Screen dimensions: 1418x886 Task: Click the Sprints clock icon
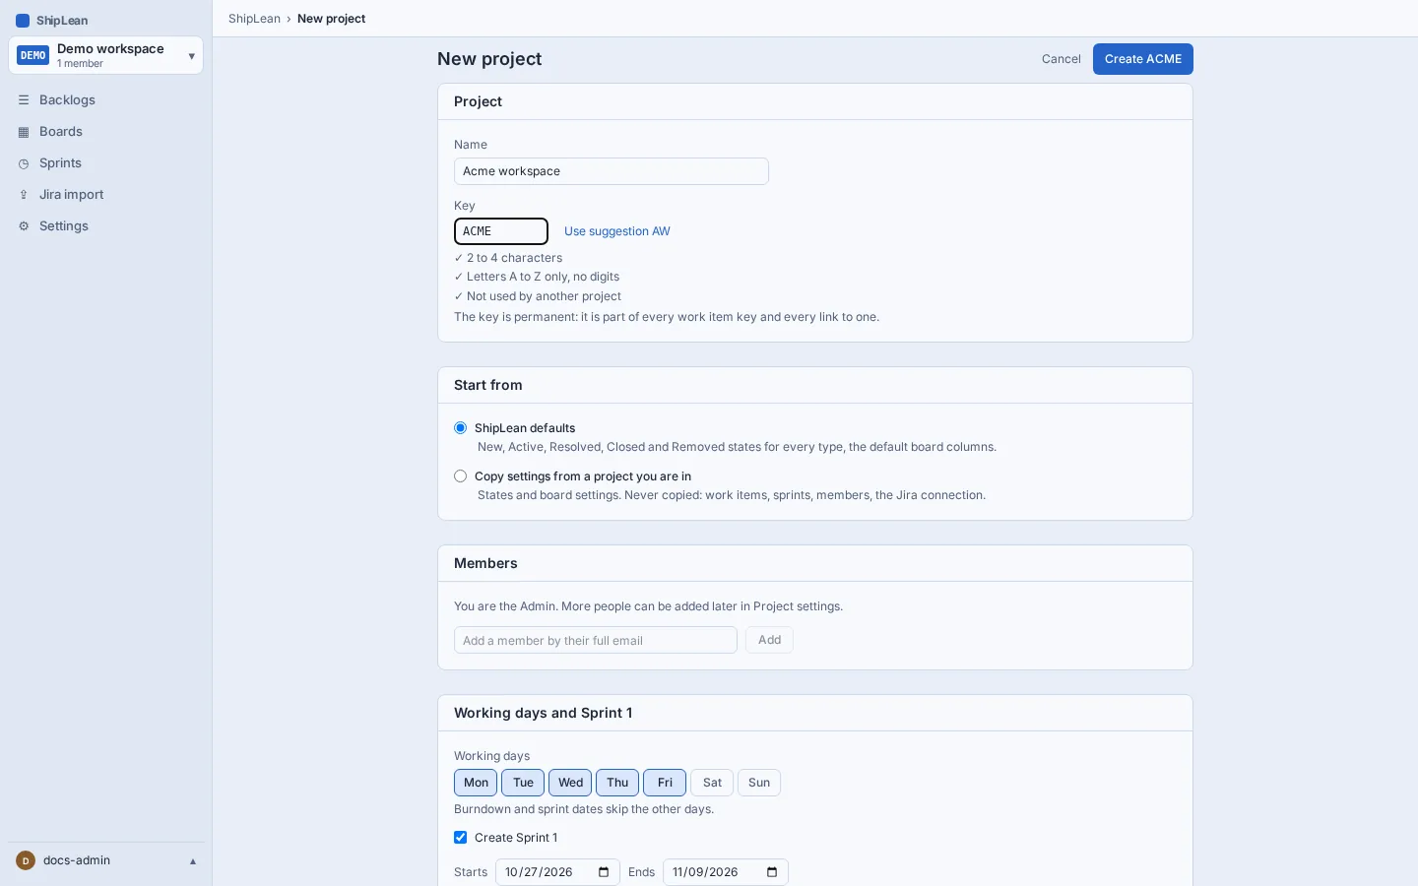click(24, 163)
